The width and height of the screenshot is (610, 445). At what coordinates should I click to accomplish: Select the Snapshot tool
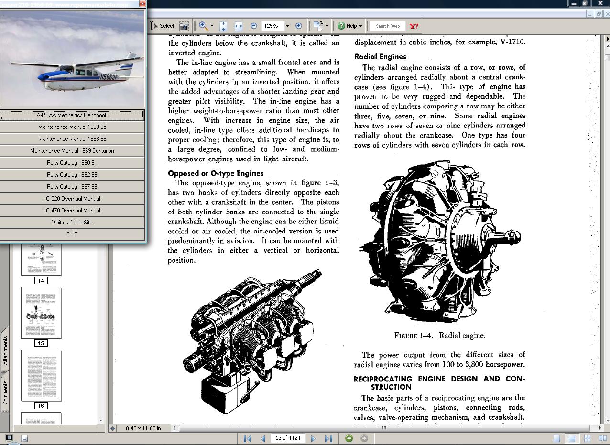click(x=184, y=26)
